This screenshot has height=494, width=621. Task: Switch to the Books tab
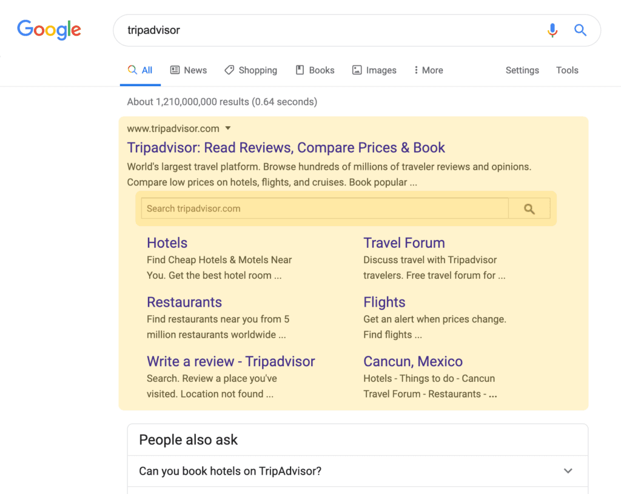(315, 70)
